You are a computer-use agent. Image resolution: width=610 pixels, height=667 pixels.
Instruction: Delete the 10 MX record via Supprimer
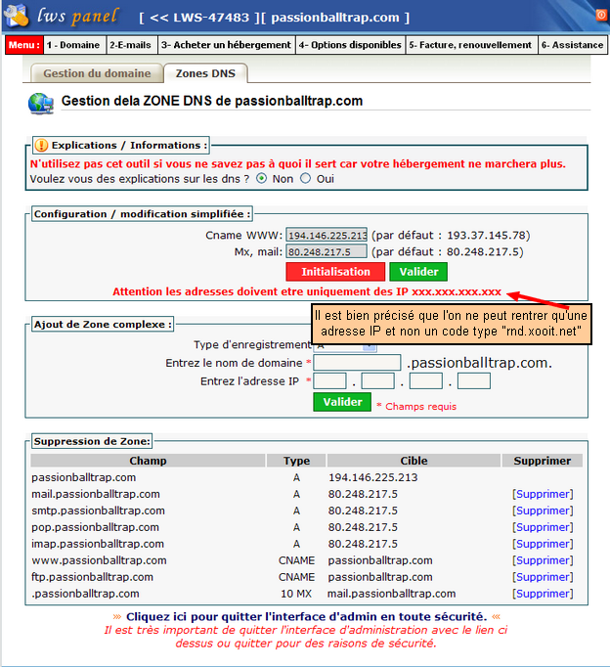pos(543,594)
